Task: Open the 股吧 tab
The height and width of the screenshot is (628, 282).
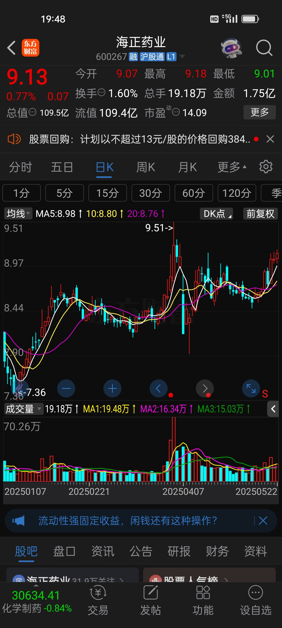Action: [26, 552]
